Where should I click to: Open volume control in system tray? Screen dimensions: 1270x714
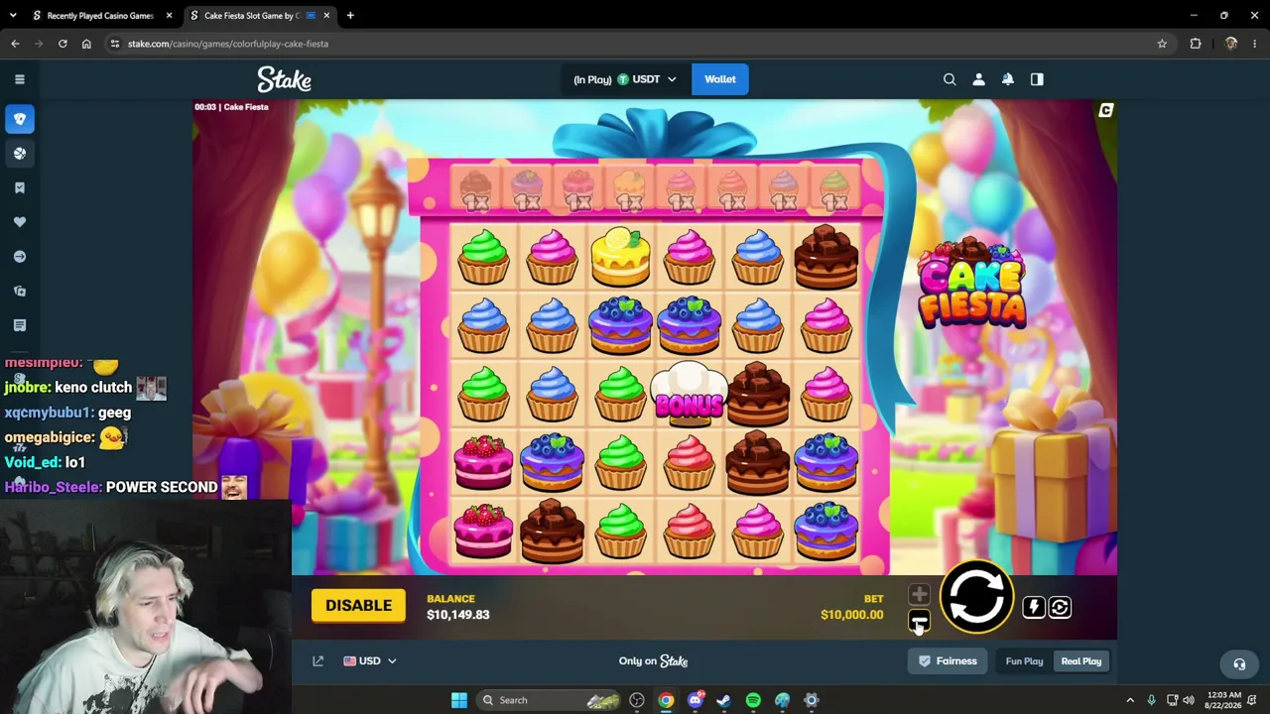pos(1189,700)
